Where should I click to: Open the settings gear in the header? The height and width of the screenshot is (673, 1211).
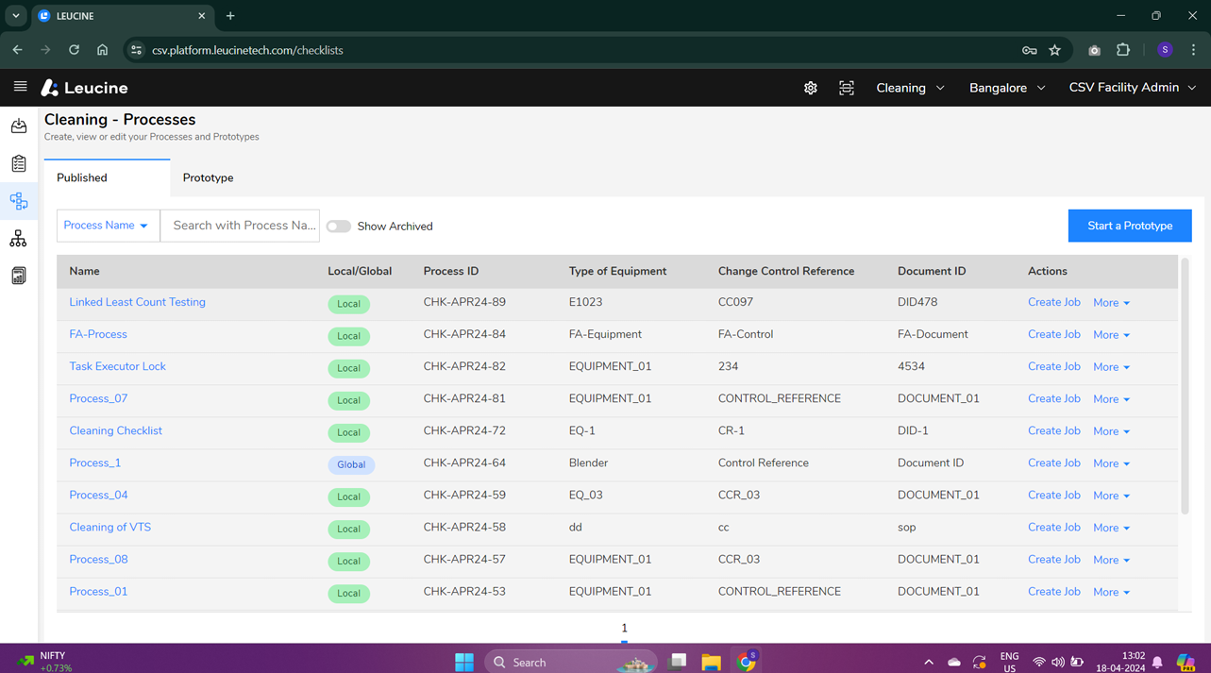[811, 88]
